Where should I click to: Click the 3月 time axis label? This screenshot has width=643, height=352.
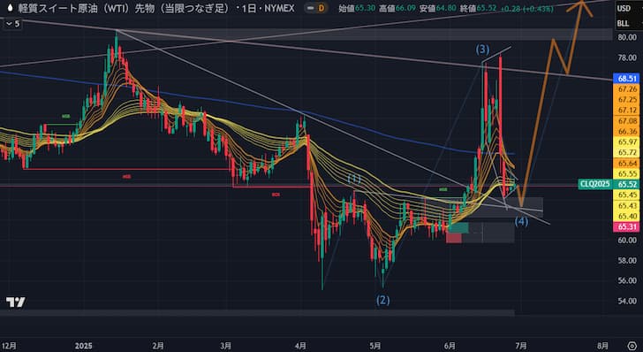coord(225,346)
